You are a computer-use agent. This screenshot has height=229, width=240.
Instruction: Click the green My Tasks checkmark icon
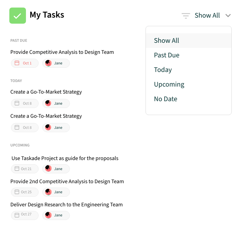coord(17,15)
